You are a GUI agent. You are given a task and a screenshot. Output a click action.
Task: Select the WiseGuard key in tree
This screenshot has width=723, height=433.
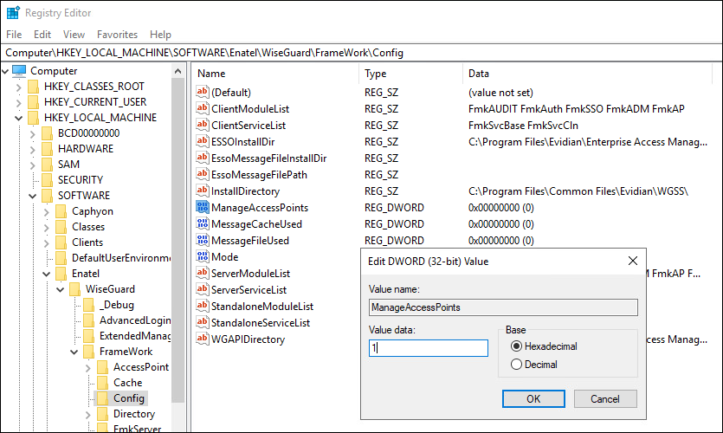[x=109, y=289]
